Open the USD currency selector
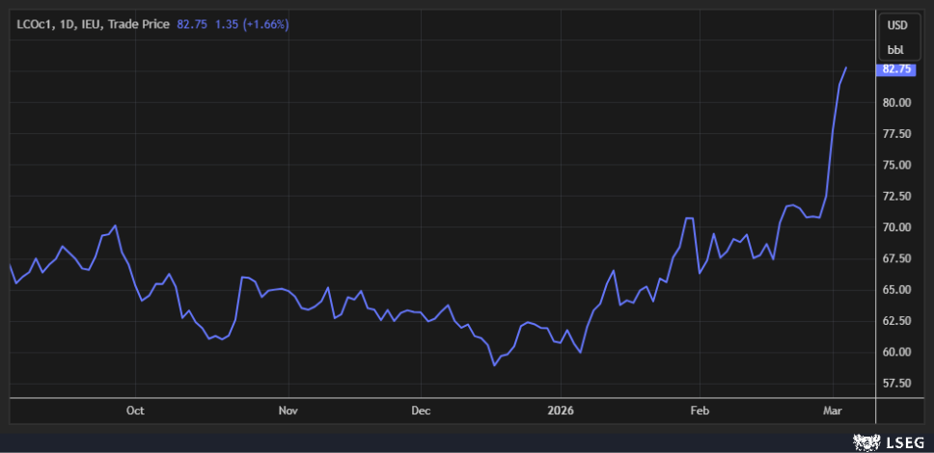This screenshot has width=934, height=453. pyautogui.click(x=897, y=25)
